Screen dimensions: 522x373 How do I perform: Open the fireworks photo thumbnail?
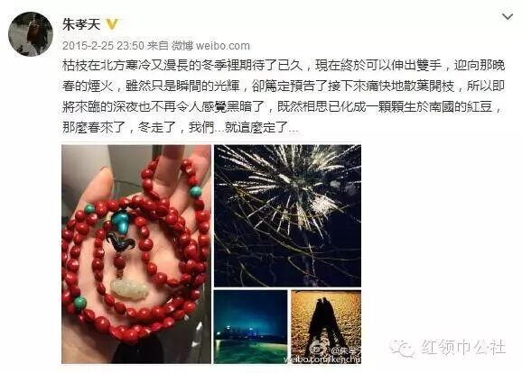tap(287, 215)
